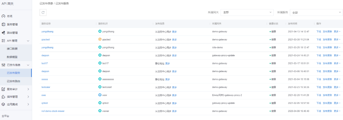Click the orange G badge beside grpctest
Viewport: 343px width, 120px height.
pyautogui.click(x=100, y=40)
